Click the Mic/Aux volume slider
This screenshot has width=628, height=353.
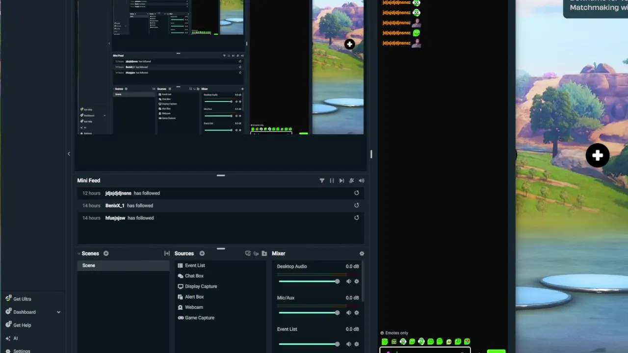pyautogui.click(x=309, y=313)
